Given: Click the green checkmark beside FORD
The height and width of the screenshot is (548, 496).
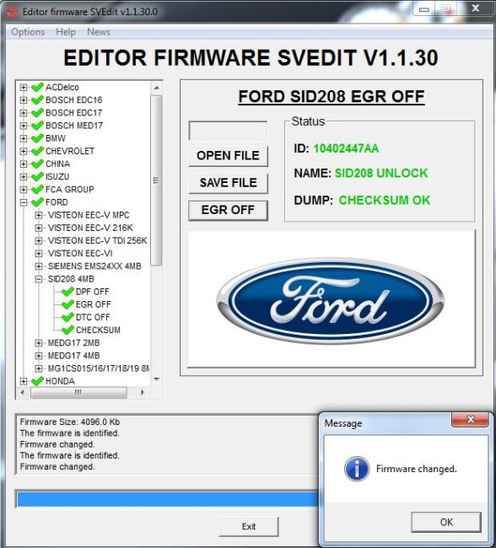Looking at the screenshot, I should point(37,202).
